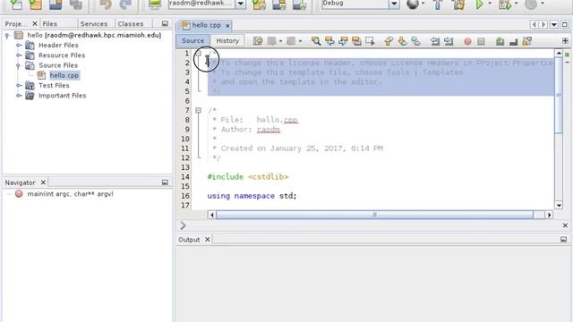Switch editor to History view
This screenshot has width=573, height=322.
(x=227, y=40)
